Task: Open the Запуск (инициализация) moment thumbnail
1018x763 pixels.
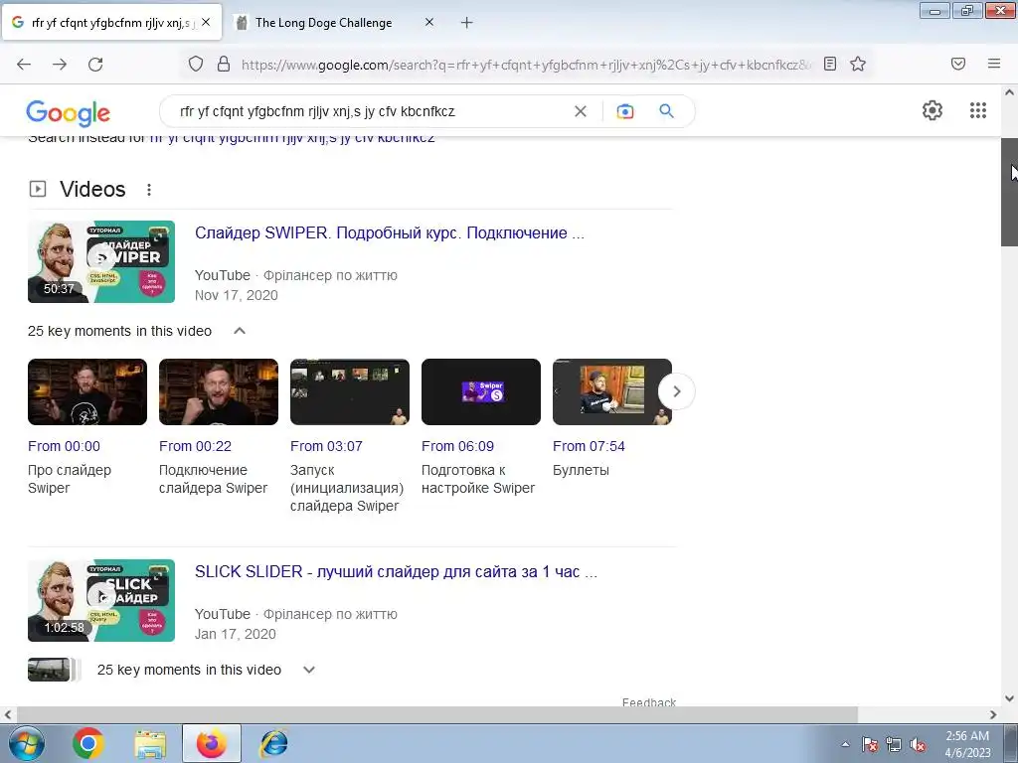Action: [x=350, y=391]
